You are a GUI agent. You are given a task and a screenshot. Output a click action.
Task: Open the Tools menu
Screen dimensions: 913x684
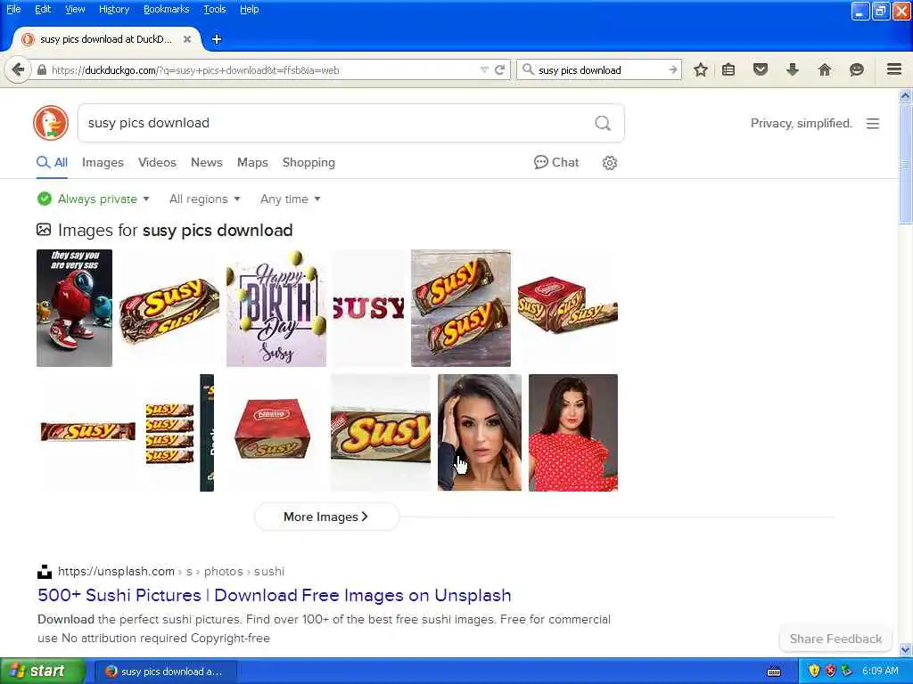click(214, 9)
